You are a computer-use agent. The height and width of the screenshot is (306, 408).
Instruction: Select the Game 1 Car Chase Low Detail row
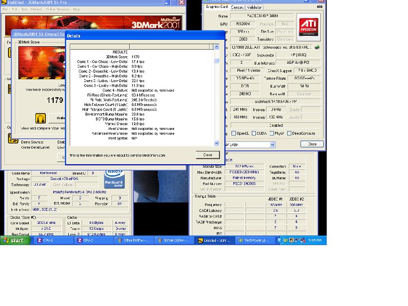[142, 62]
